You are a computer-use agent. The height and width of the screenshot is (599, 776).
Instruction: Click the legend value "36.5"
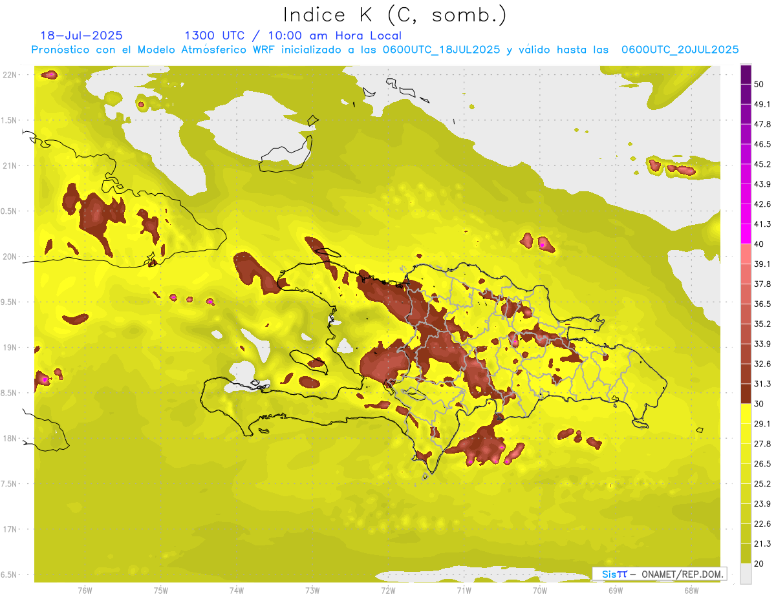[762, 304]
